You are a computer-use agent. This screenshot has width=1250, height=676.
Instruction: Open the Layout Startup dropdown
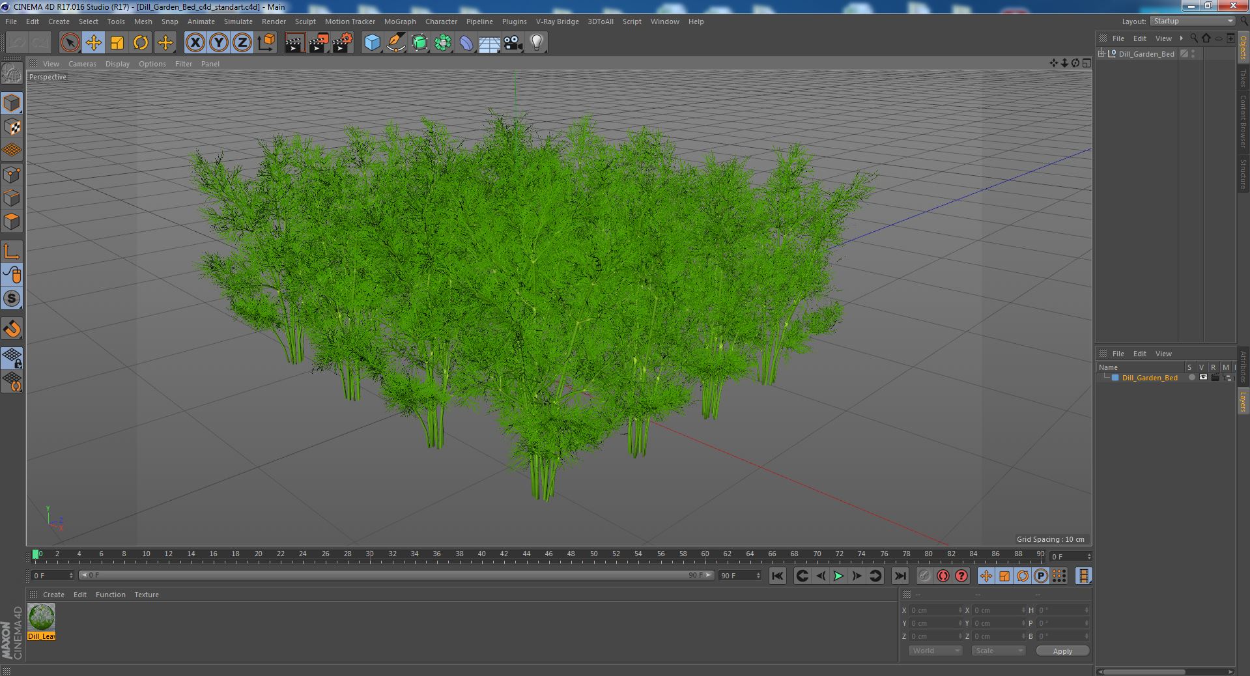1192,21
